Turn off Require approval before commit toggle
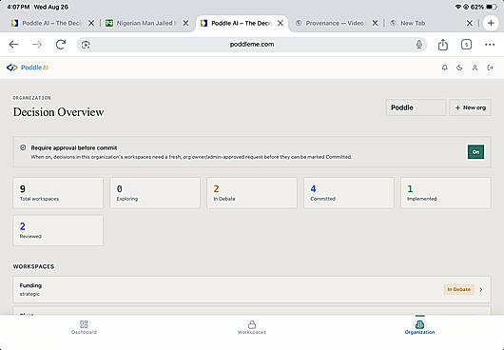Viewport: 504px width, 350px height. 475,152
